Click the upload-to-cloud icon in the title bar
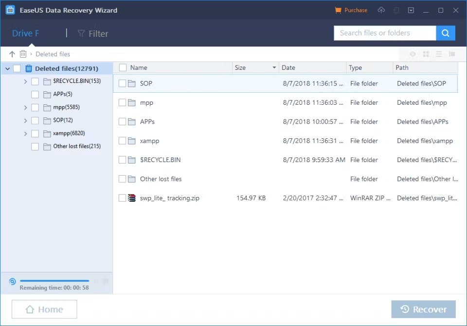This screenshot has height=326, width=467. (x=381, y=10)
